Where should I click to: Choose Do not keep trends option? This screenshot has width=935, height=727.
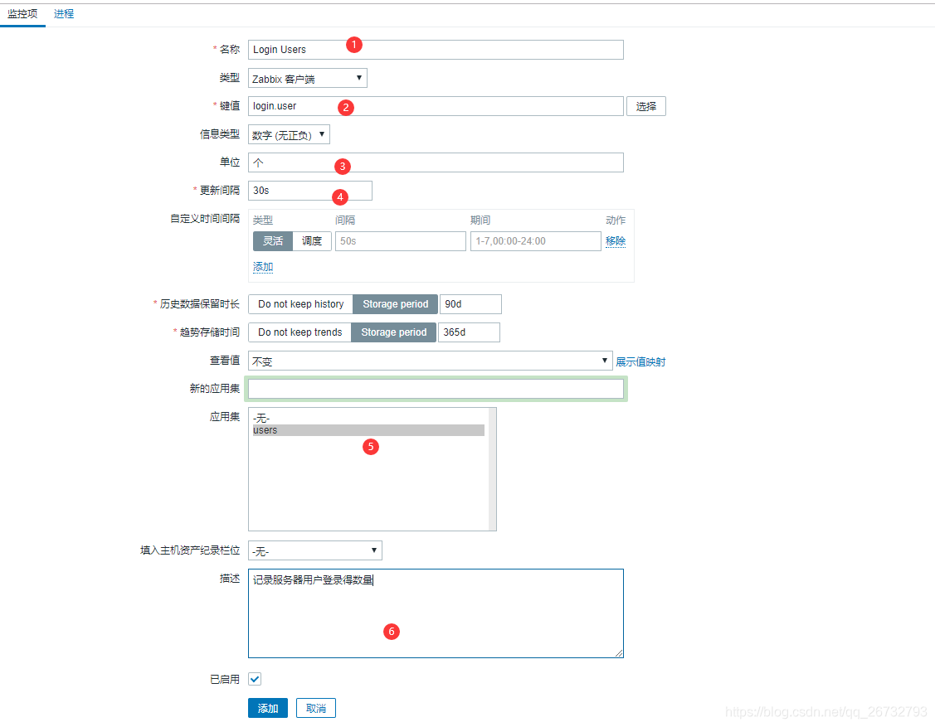pos(300,332)
